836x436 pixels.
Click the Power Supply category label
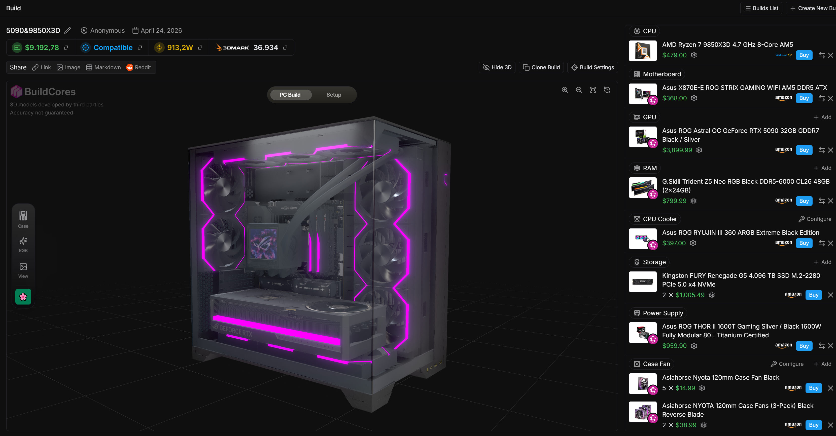coord(658,313)
